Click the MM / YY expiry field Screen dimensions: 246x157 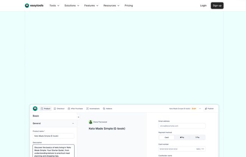[x=200, y=149]
